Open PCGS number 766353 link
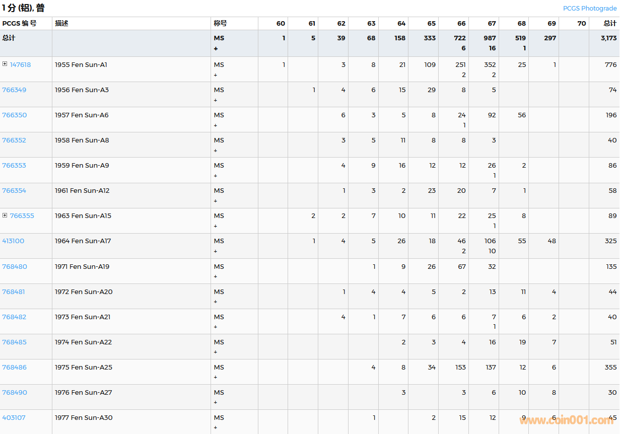 tap(14, 166)
